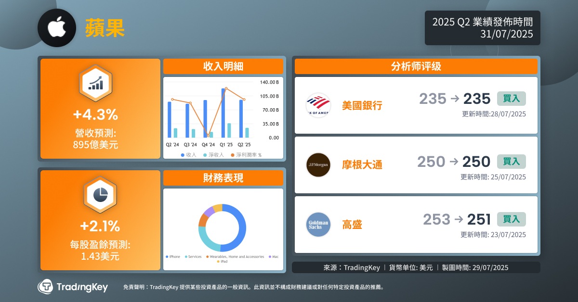Click the 895億美元 revenue forecast text
578x302 pixels.
click(95, 144)
